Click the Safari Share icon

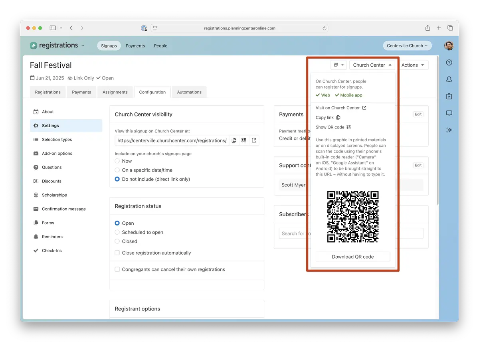[x=428, y=28]
